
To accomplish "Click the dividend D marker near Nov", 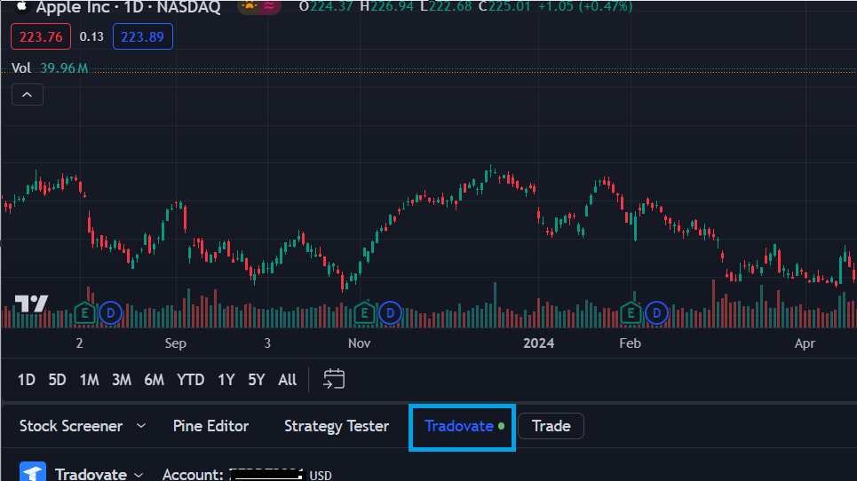I will coord(390,313).
